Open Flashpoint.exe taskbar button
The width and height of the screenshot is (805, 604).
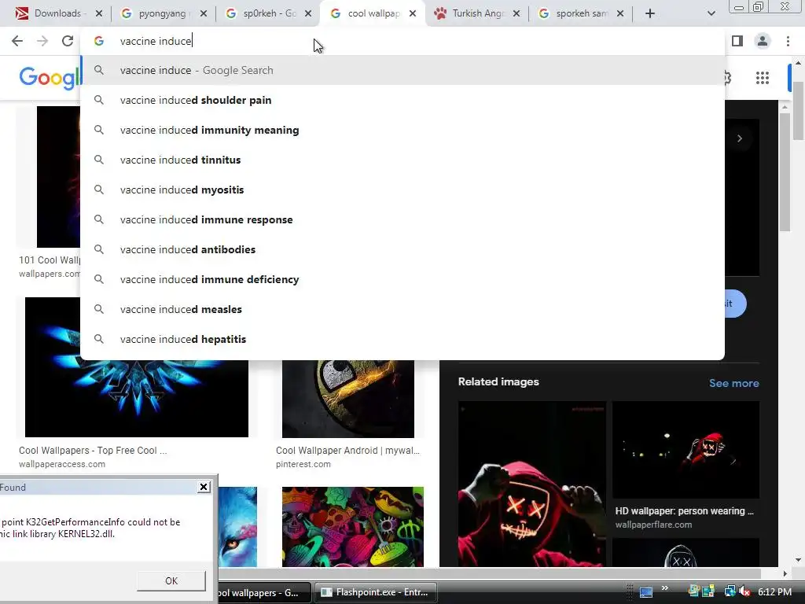point(375,592)
